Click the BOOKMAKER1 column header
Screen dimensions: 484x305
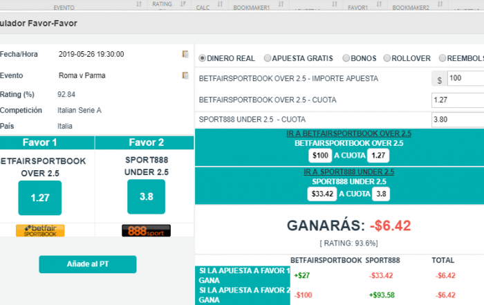[251, 8]
